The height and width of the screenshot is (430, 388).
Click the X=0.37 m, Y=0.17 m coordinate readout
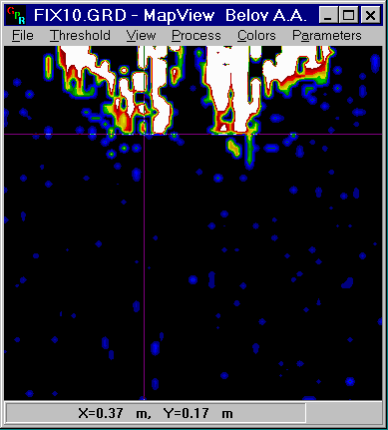[x=156, y=413]
